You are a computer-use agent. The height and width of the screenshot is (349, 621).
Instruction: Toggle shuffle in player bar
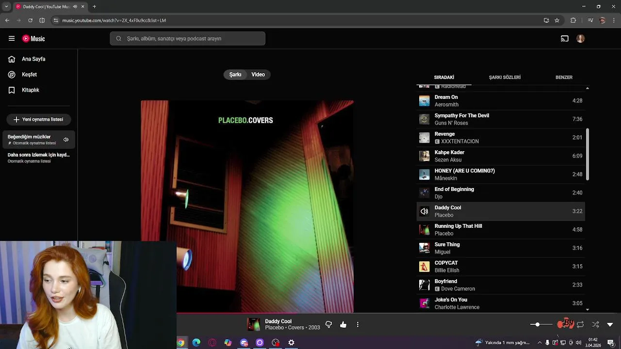(x=595, y=324)
